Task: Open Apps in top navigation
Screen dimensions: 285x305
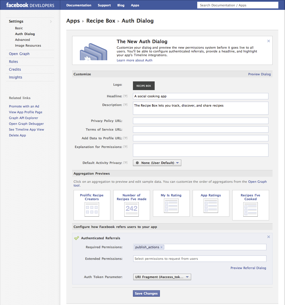Action: tap(135, 5)
